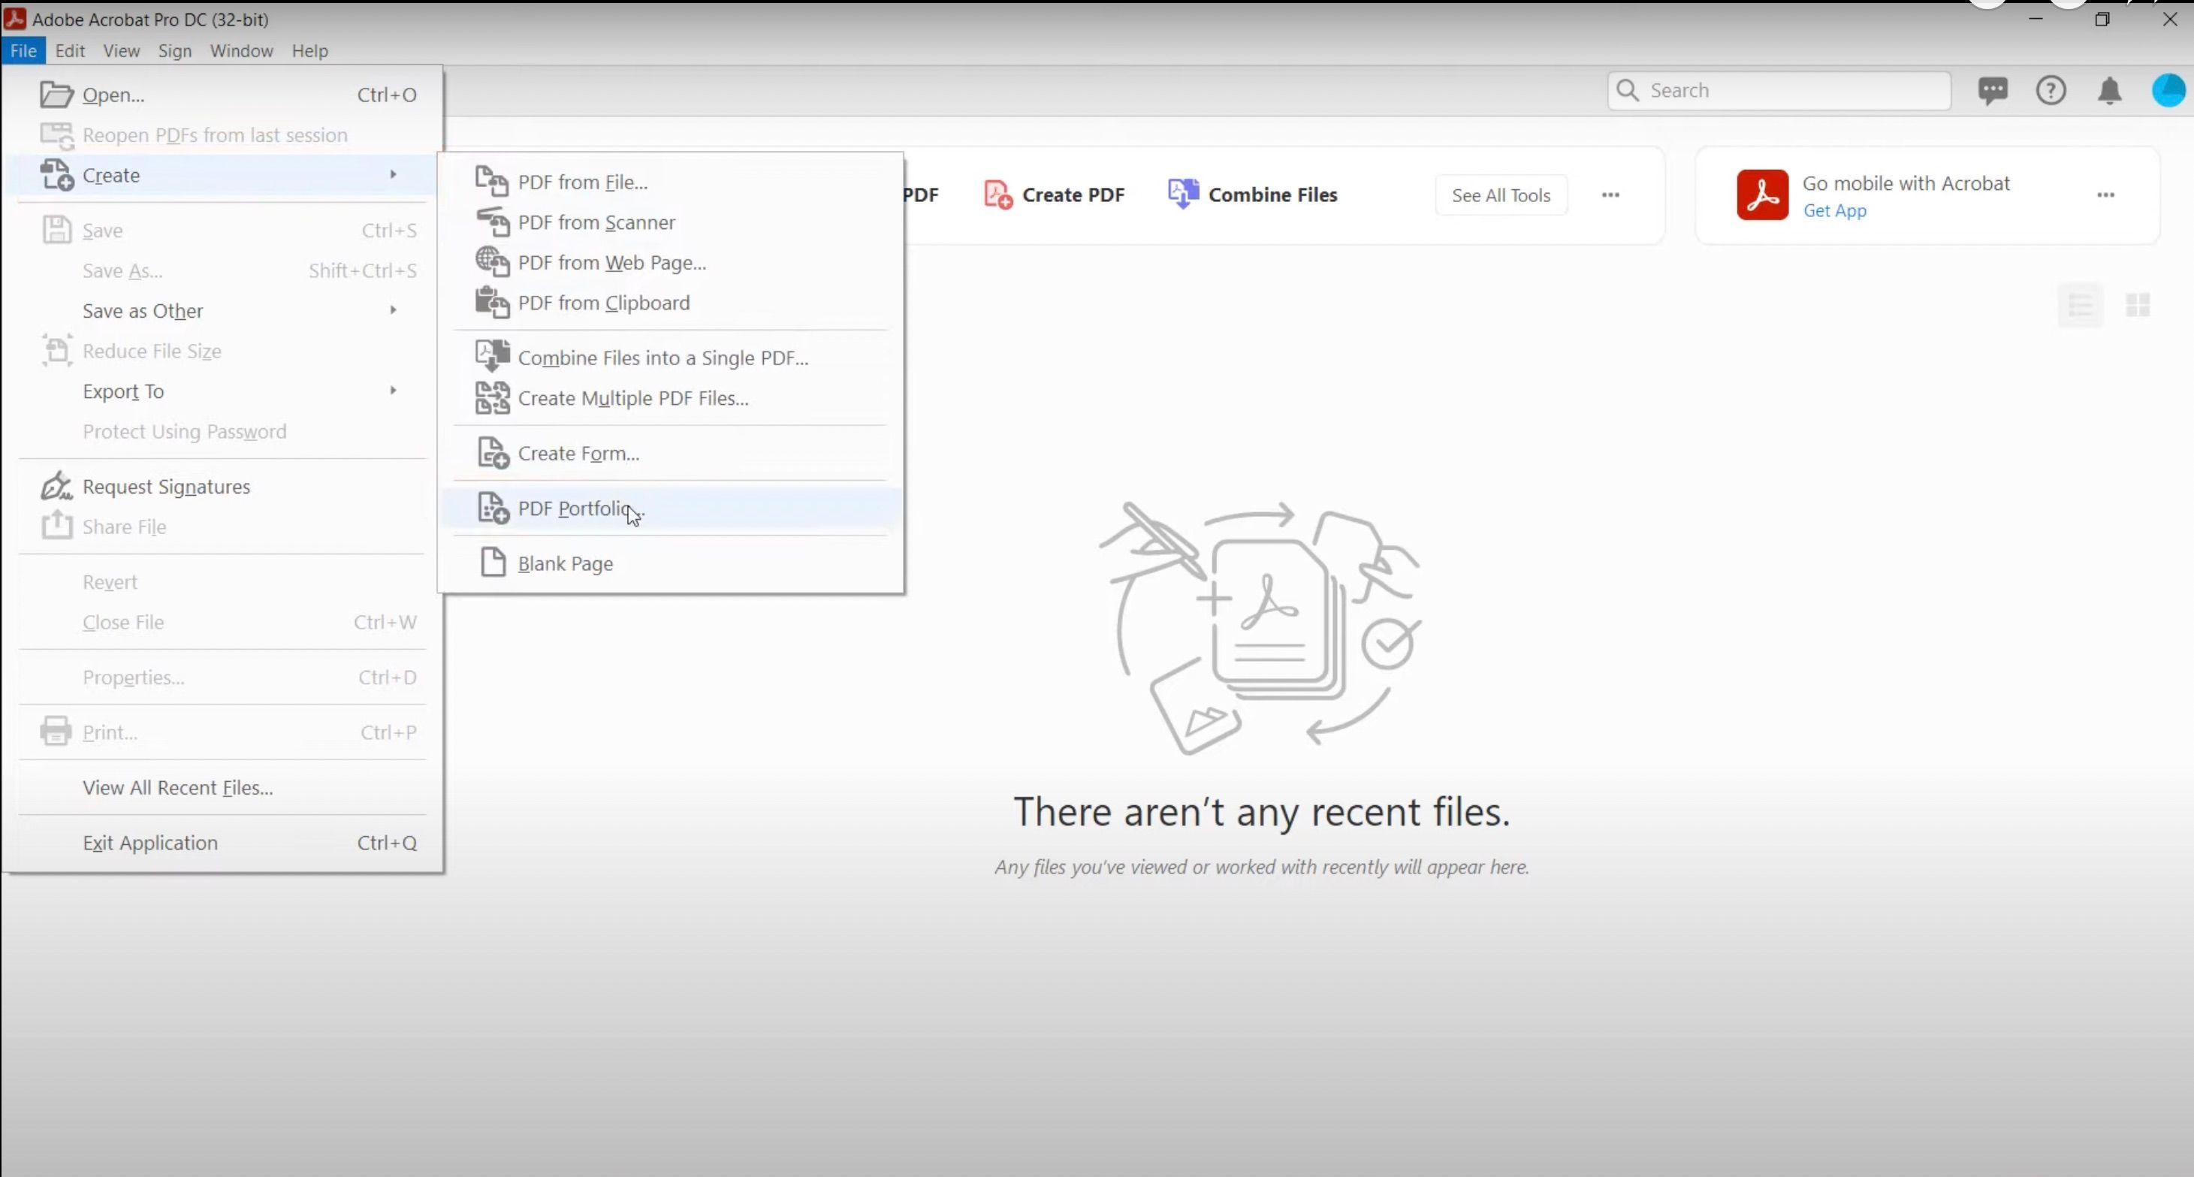
Task: Expand the Save as Other submenu
Action: [393, 310]
